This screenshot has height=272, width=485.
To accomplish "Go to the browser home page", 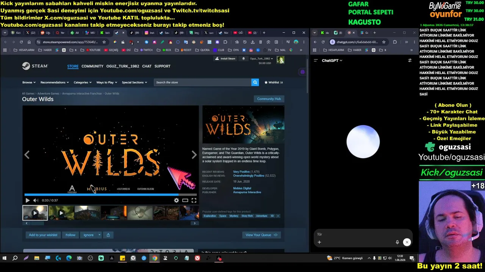I will 29,42.
